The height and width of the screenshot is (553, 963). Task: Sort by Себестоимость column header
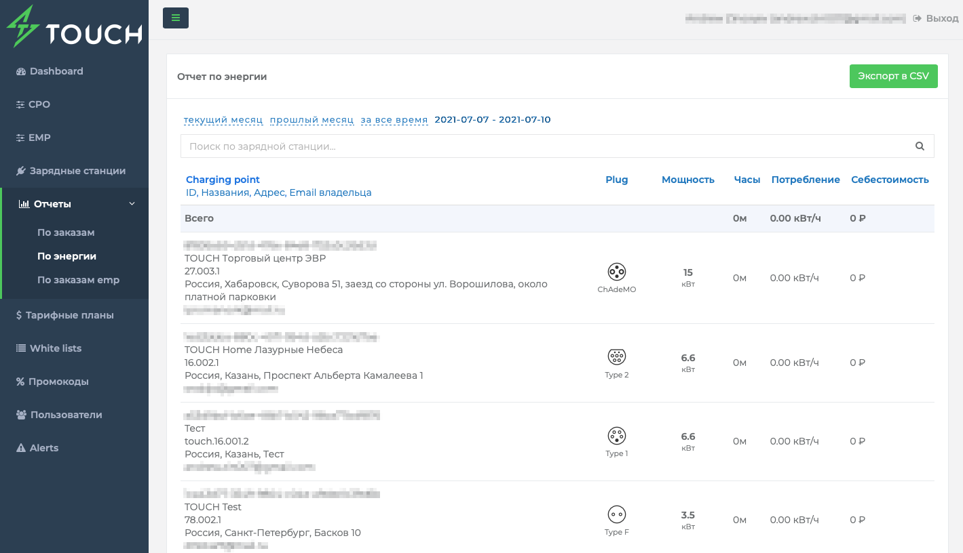(890, 180)
